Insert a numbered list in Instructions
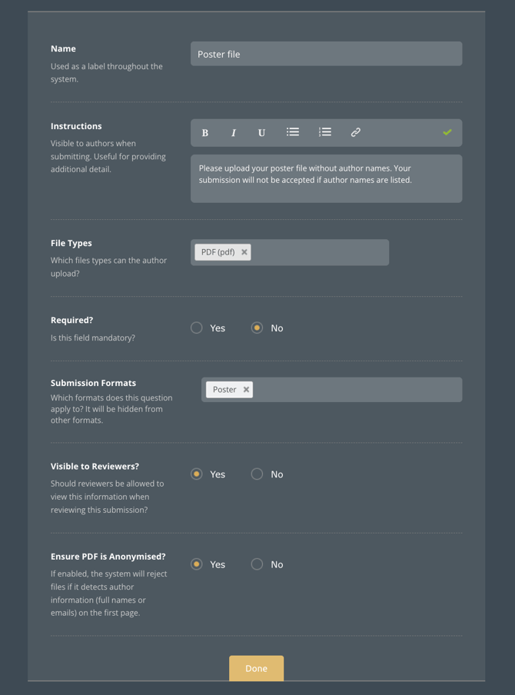This screenshot has width=515, height=695. [x=325, y=132]
